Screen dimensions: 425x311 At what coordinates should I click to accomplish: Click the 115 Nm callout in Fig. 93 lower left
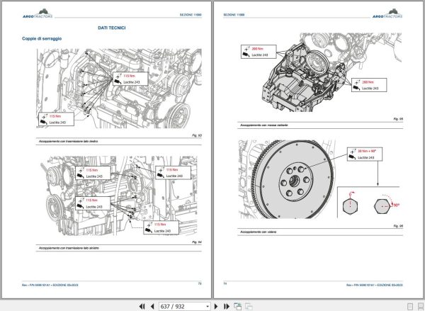point(56,119)
